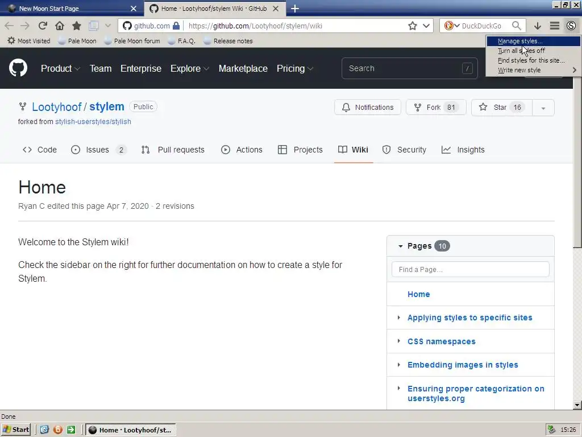Open the Release notes bookmark
Image resolution: width=582 pixels, height=437 pixels.
pyautogui.click(x=228, y=41)
